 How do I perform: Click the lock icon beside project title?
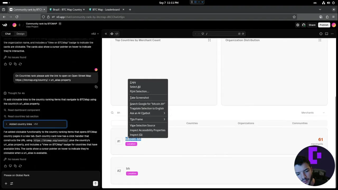tap(60, 23)
